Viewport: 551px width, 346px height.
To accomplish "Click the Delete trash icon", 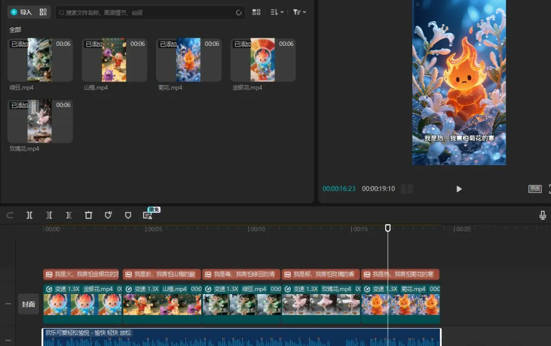I will pos(89,215).
